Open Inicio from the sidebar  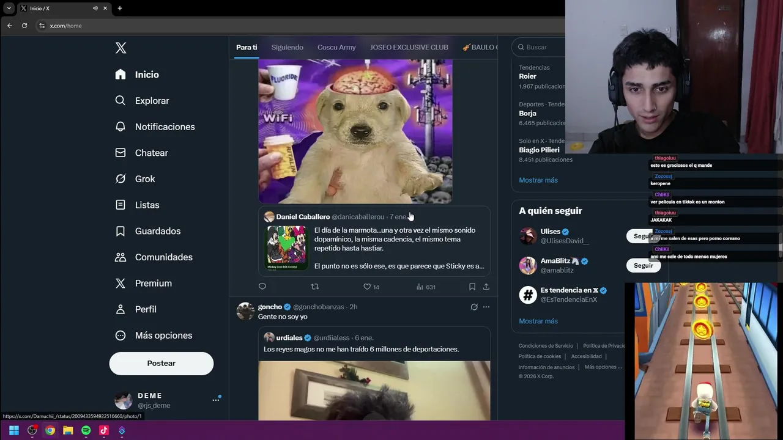coord(138,75)
